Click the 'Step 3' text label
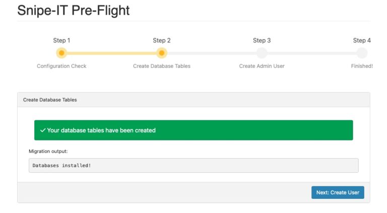The image size is (387, 213). 262,40
